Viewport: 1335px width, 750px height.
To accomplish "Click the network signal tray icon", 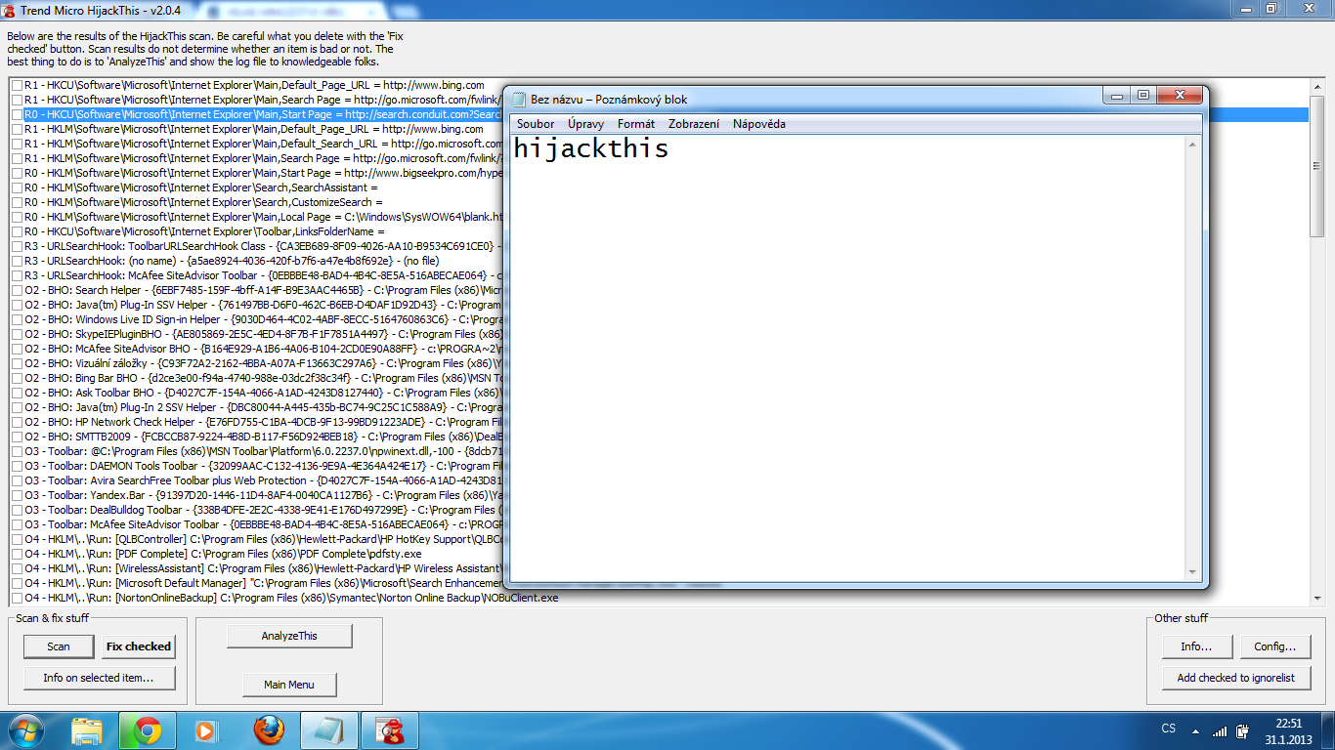I will pyautogui.click(x=1219, y=730).
